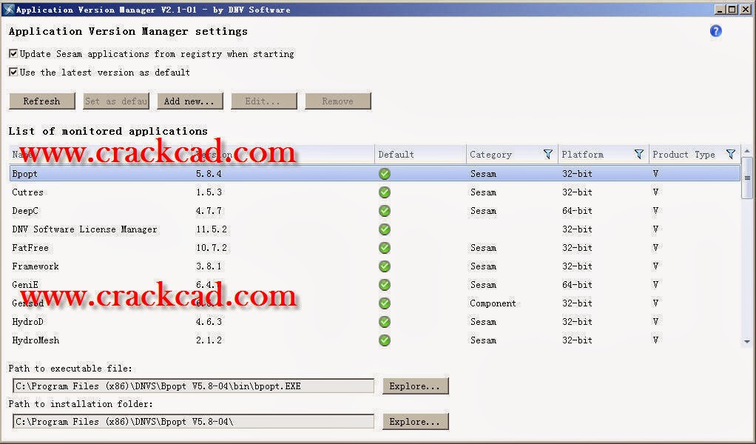Select the GeniE row

tap(374, 285)
